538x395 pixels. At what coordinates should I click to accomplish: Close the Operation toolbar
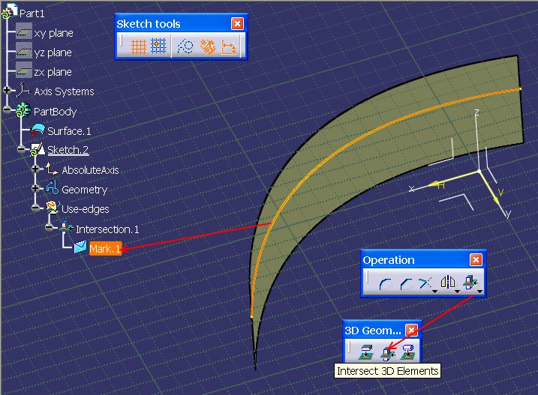click(x=476, y=260)
